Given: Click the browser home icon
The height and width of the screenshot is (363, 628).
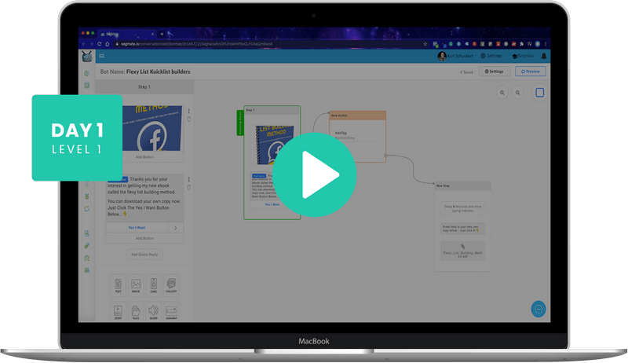Looking at the screenshot, I should [x=108, y=44].
